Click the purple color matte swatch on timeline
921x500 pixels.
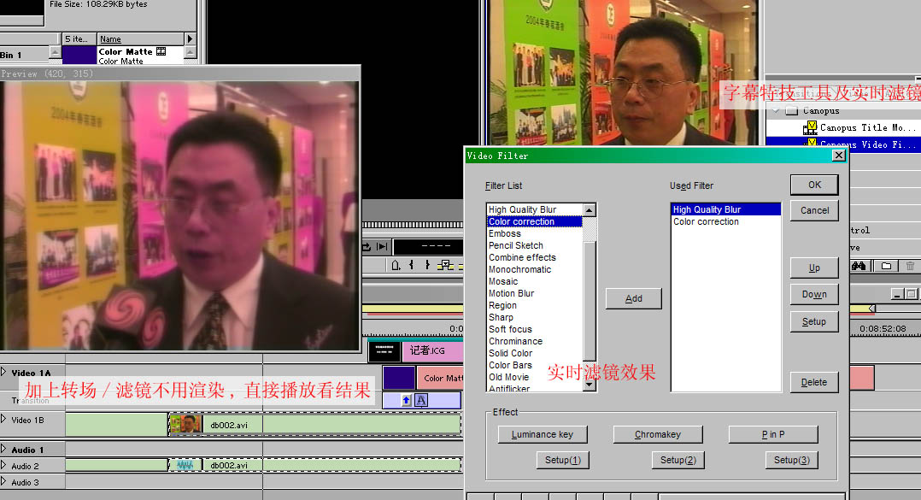coord(399,378)
